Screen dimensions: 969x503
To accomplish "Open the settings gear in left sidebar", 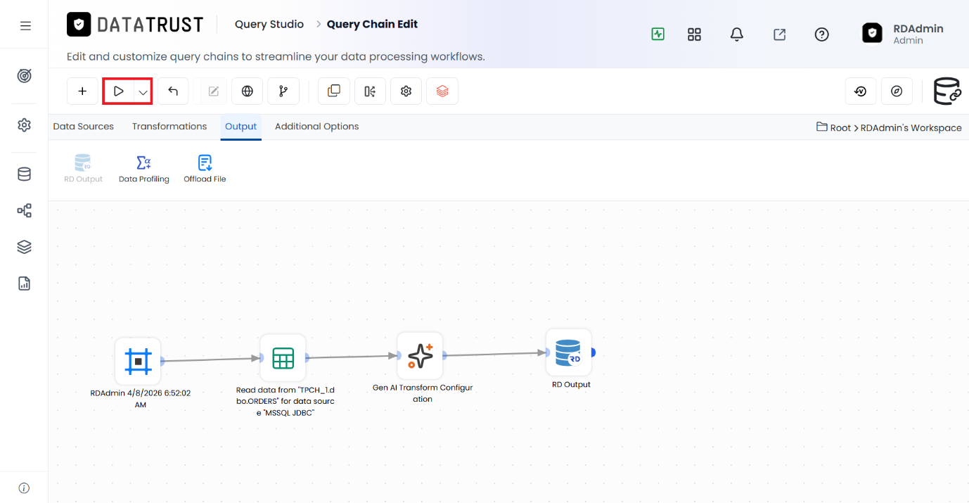I will (25, 125).
